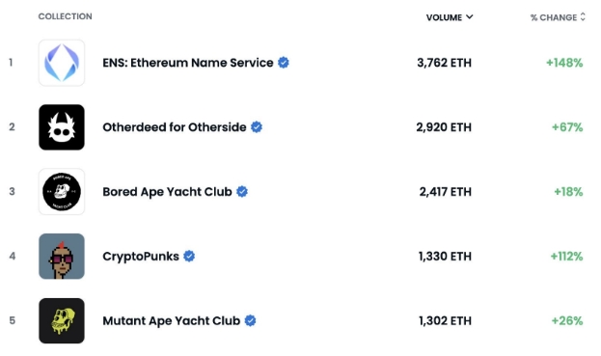This screenshot has width=601, height=356.
Task: Toggle the volume sort chevron arrow
Action: [470, 16]
